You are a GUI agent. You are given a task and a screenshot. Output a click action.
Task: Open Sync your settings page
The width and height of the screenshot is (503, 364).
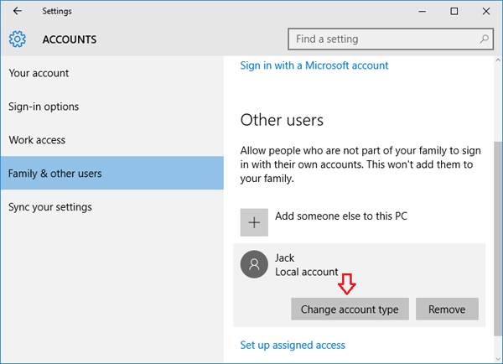tap(50, 207)
